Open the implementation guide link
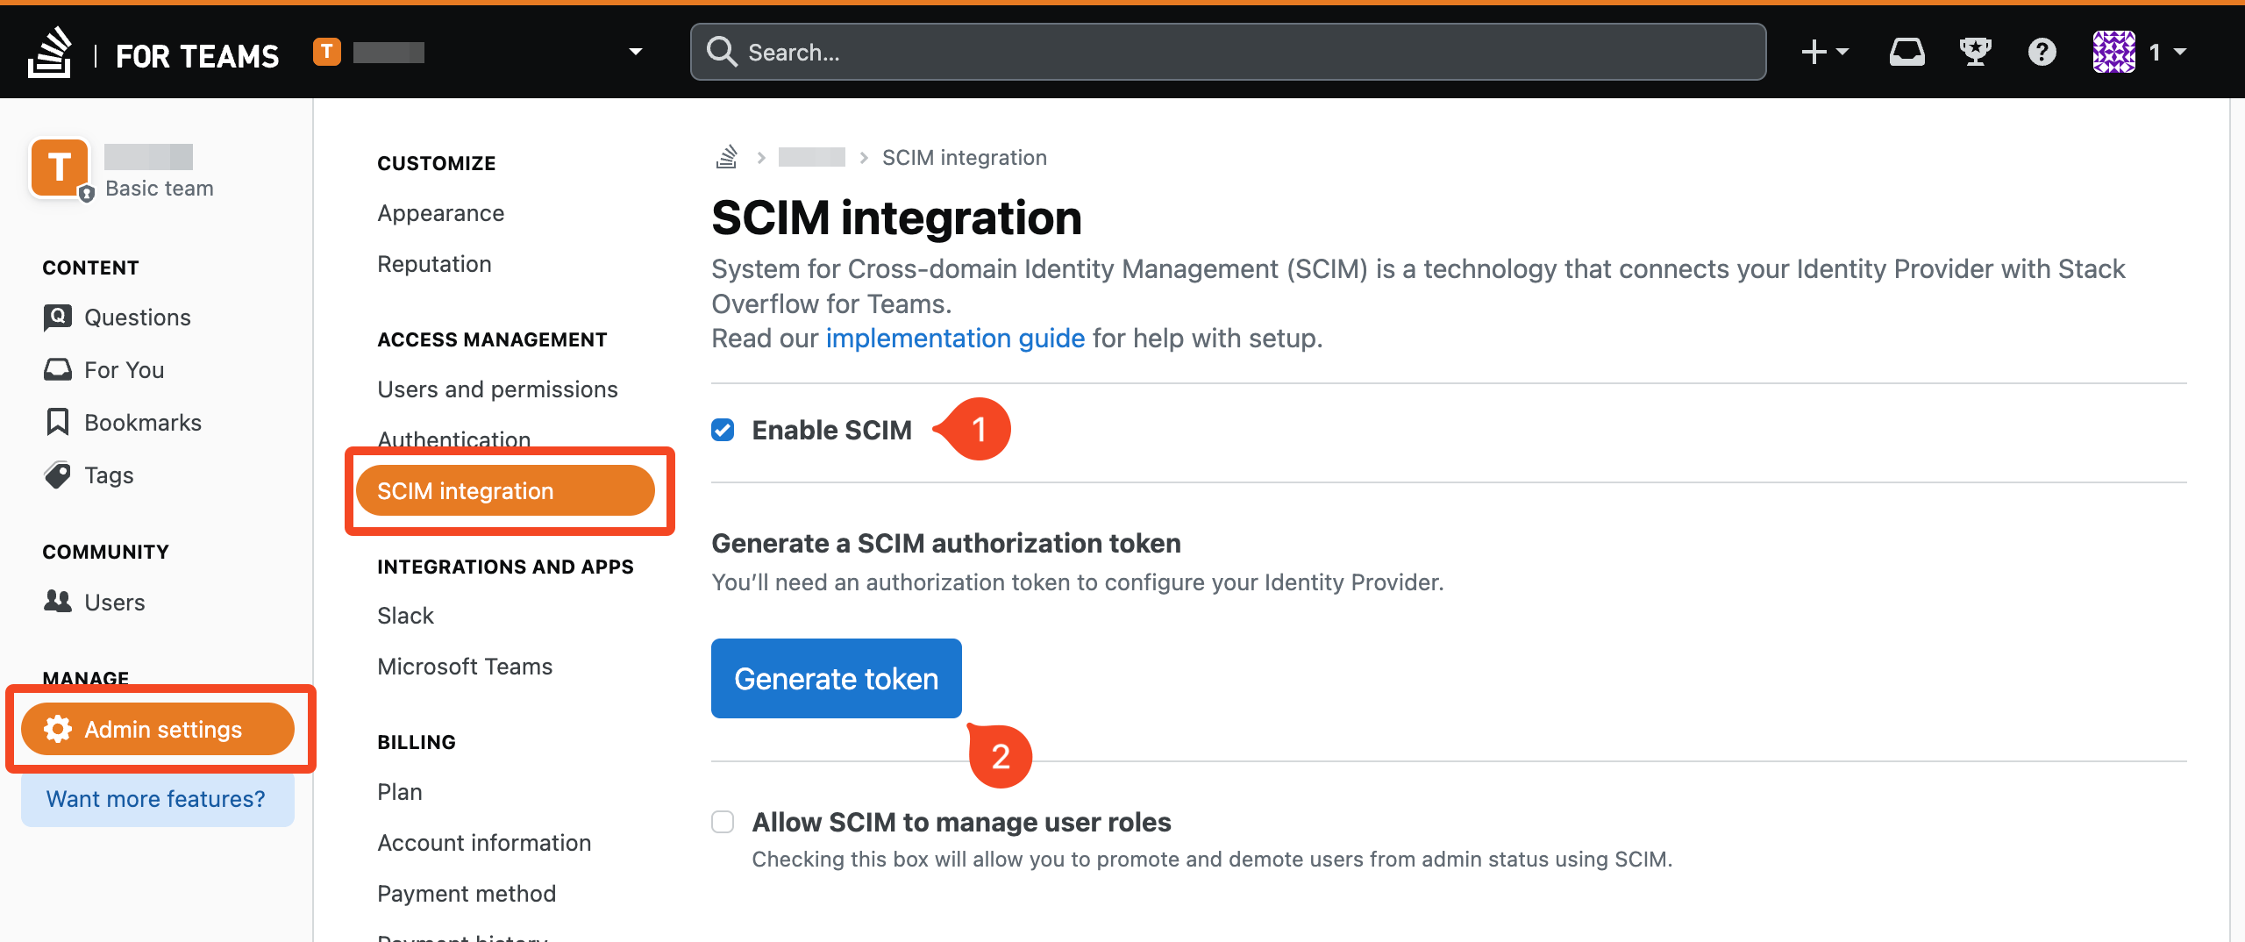The image size is (2245, 942). [955, 338]
